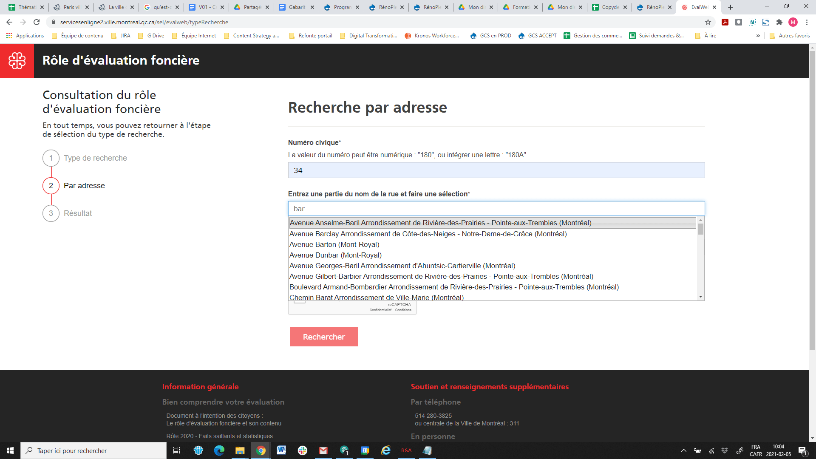Open GCS en PROD bookmark
This screenshot has height=459, width=816.
[x=491, y=36]
